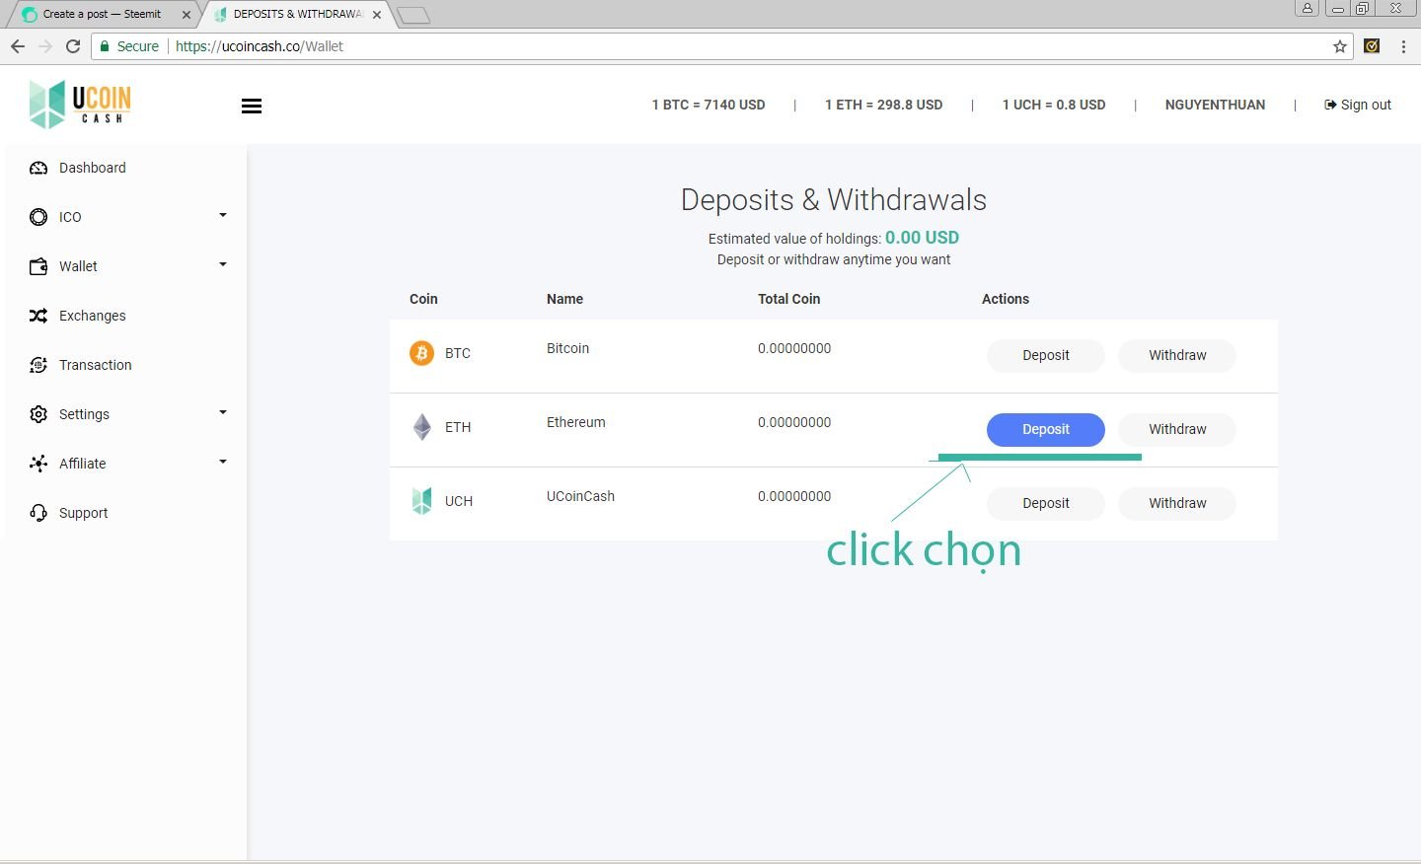Click the ICO ring icon

coord(38,217)
